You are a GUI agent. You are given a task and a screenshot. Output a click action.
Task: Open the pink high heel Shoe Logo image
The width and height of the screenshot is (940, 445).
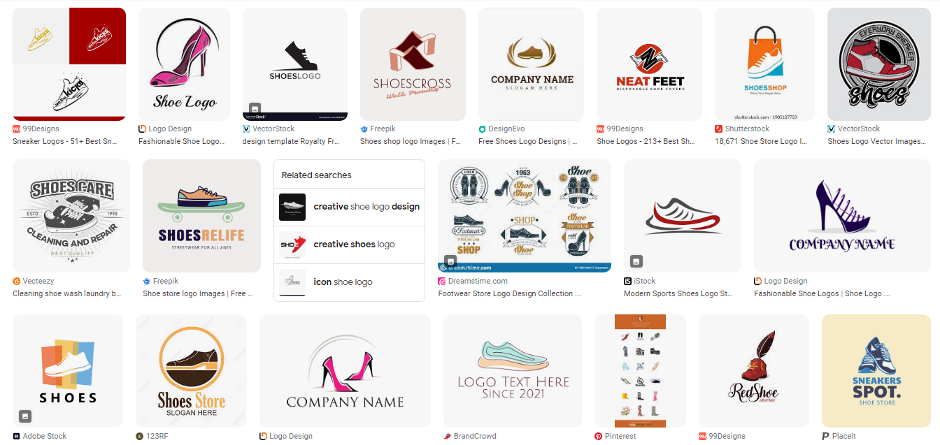pos(184,64)
